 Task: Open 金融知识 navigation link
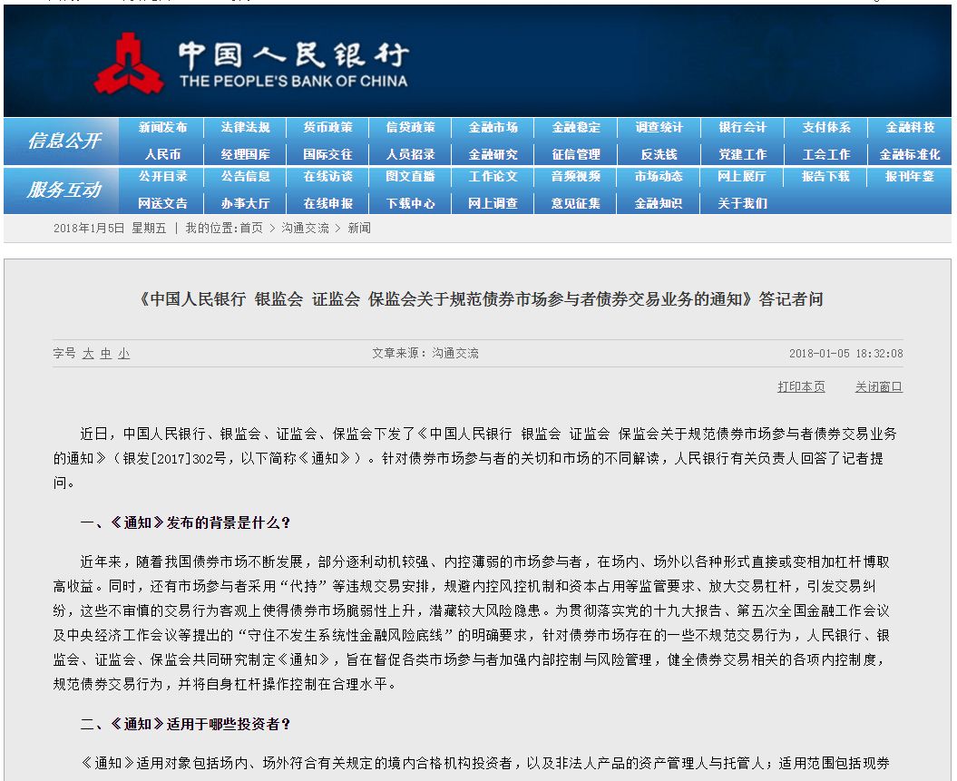click(x=659, y=203)
